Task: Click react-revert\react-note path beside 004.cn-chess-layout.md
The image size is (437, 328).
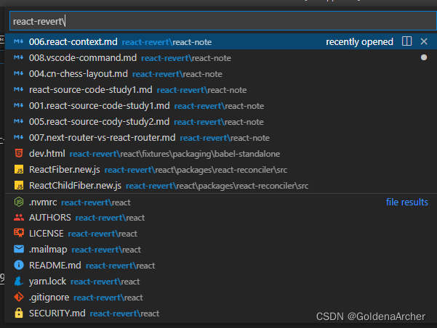Action: point(177,74)
